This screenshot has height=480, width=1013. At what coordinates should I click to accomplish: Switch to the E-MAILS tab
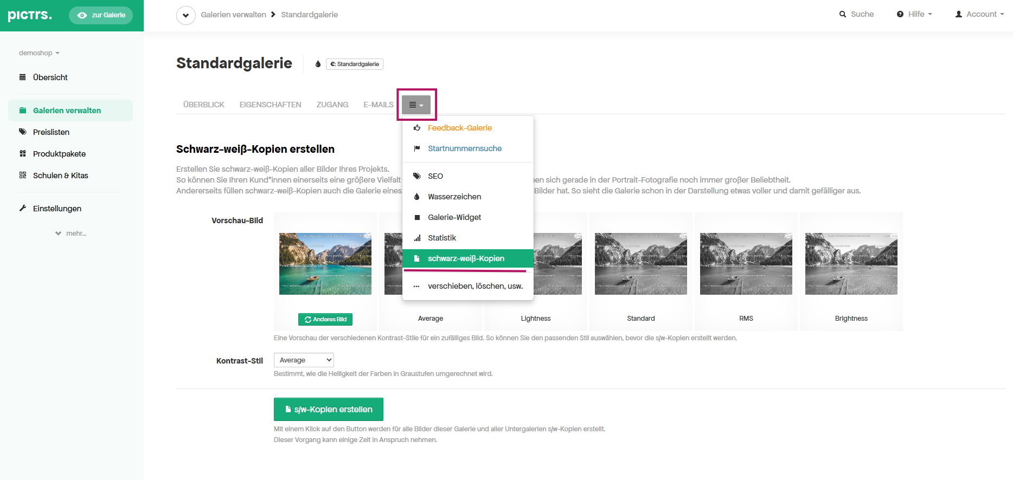pos(379,105)
